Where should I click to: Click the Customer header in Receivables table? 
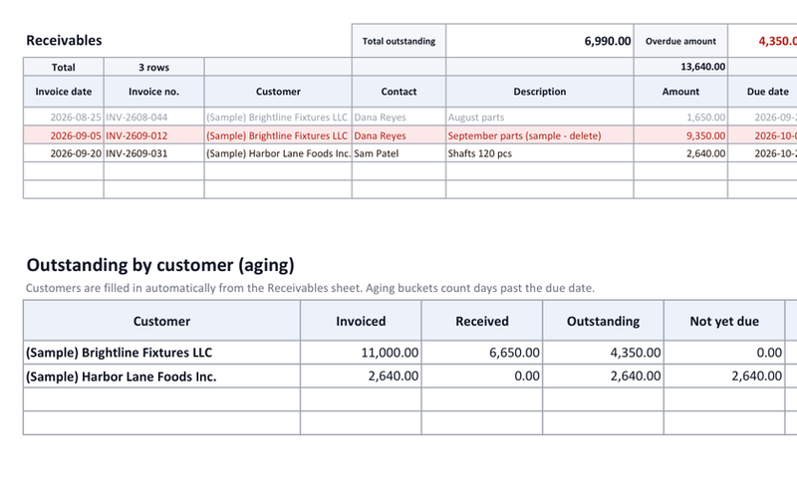(278, 92)
